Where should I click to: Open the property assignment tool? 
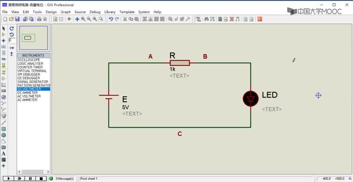coord(212,19)
